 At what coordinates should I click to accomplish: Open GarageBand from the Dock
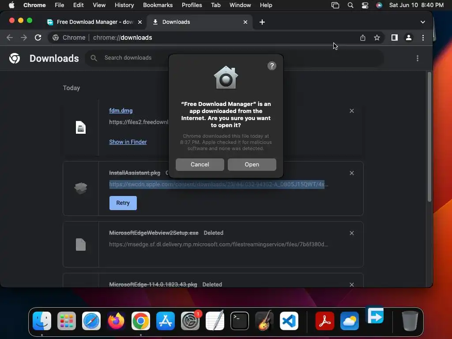pyautogui.click(x=264, y=321)
